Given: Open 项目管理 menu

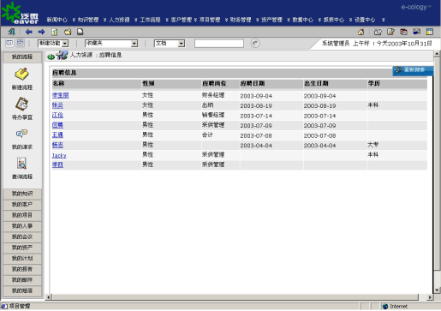Looking at the screenshot, I should 210,20.
